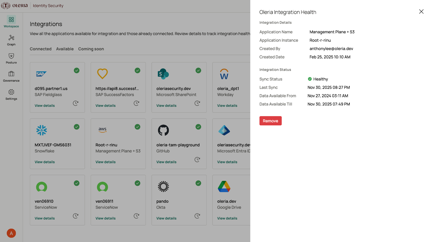Click green status check on Snowflake card
The image size is (434, 242).
point(77,127)
